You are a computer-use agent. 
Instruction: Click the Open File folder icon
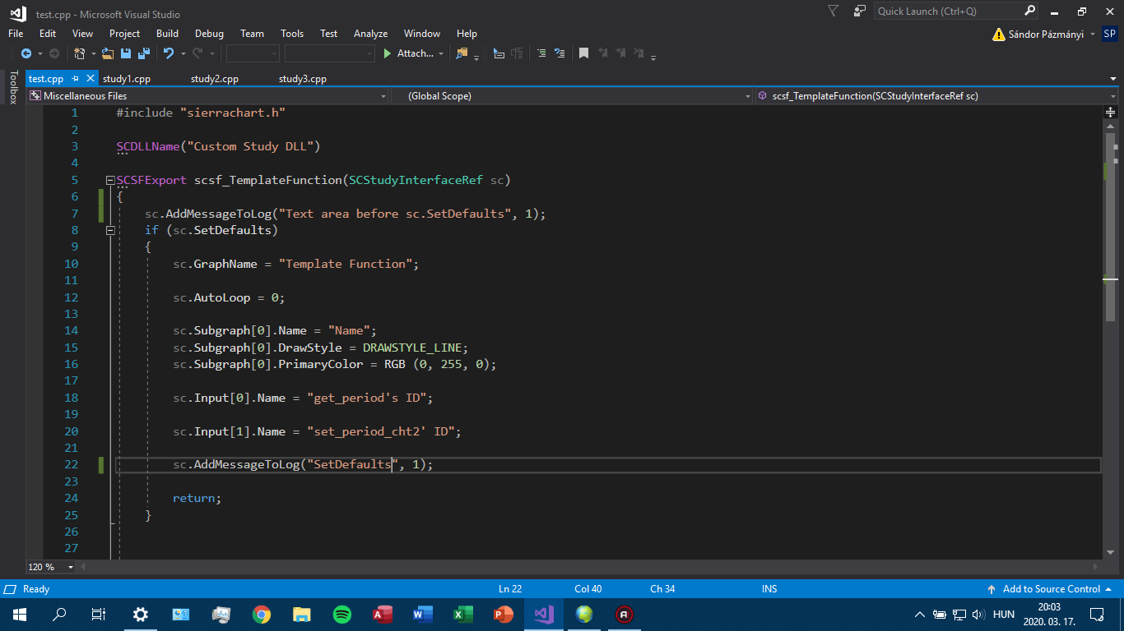108,53
